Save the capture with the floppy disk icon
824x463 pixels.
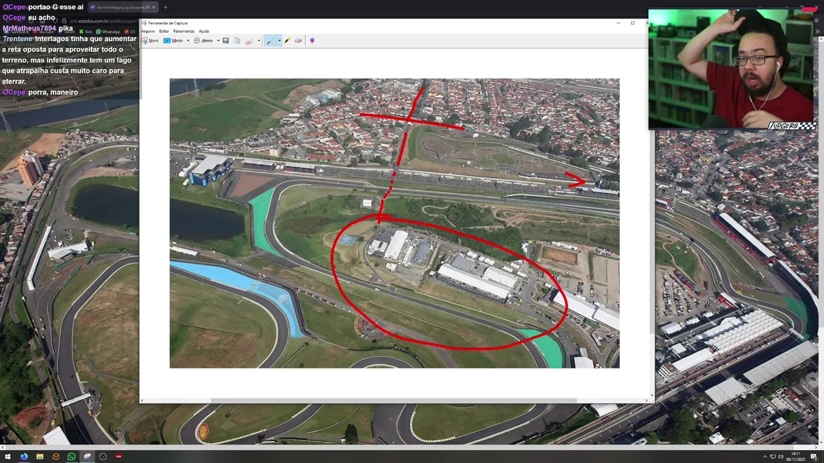click(x=226, y=41)
